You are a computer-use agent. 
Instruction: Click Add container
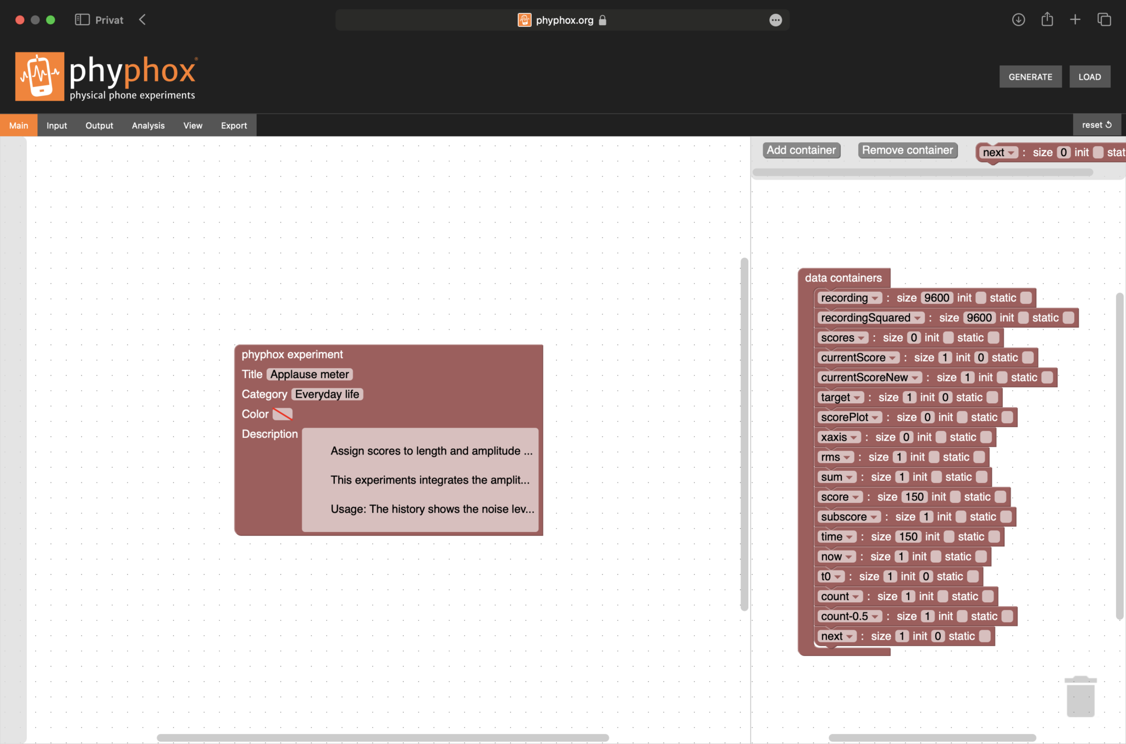801,149
